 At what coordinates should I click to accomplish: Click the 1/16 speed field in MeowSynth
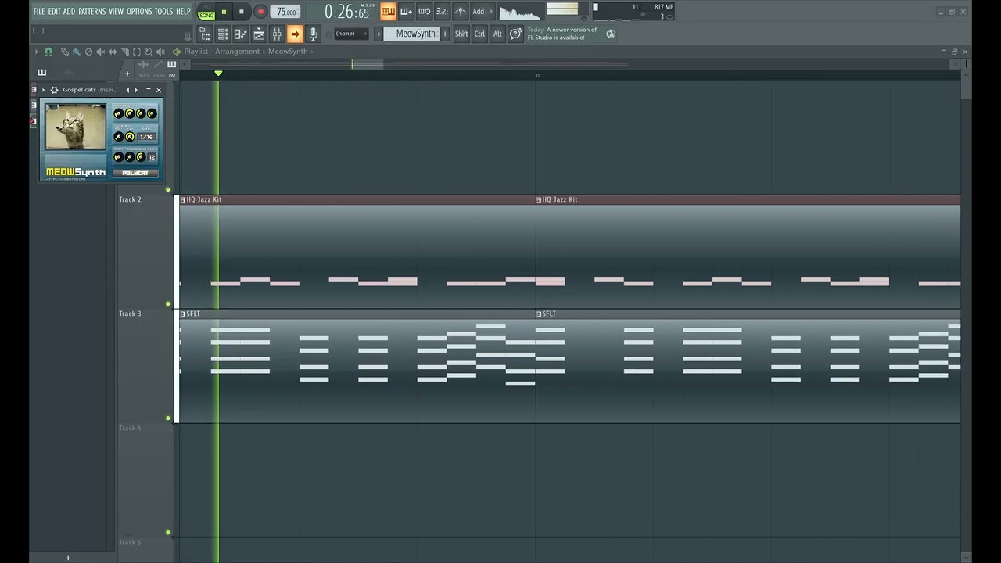coord(146,137)
